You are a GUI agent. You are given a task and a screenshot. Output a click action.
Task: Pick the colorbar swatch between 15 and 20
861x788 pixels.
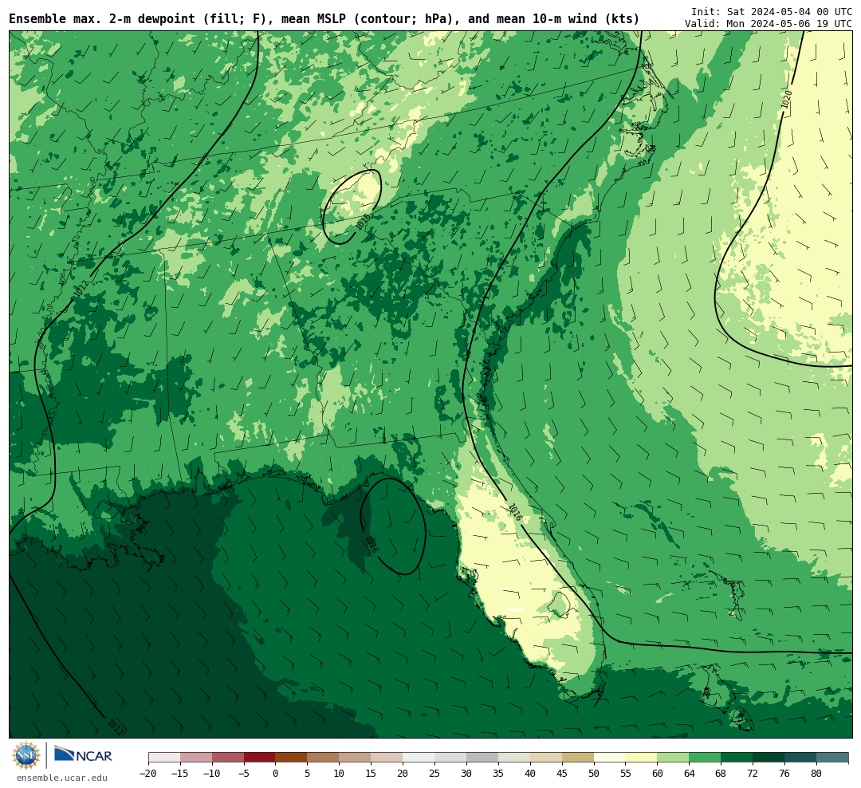pos(387,758)
